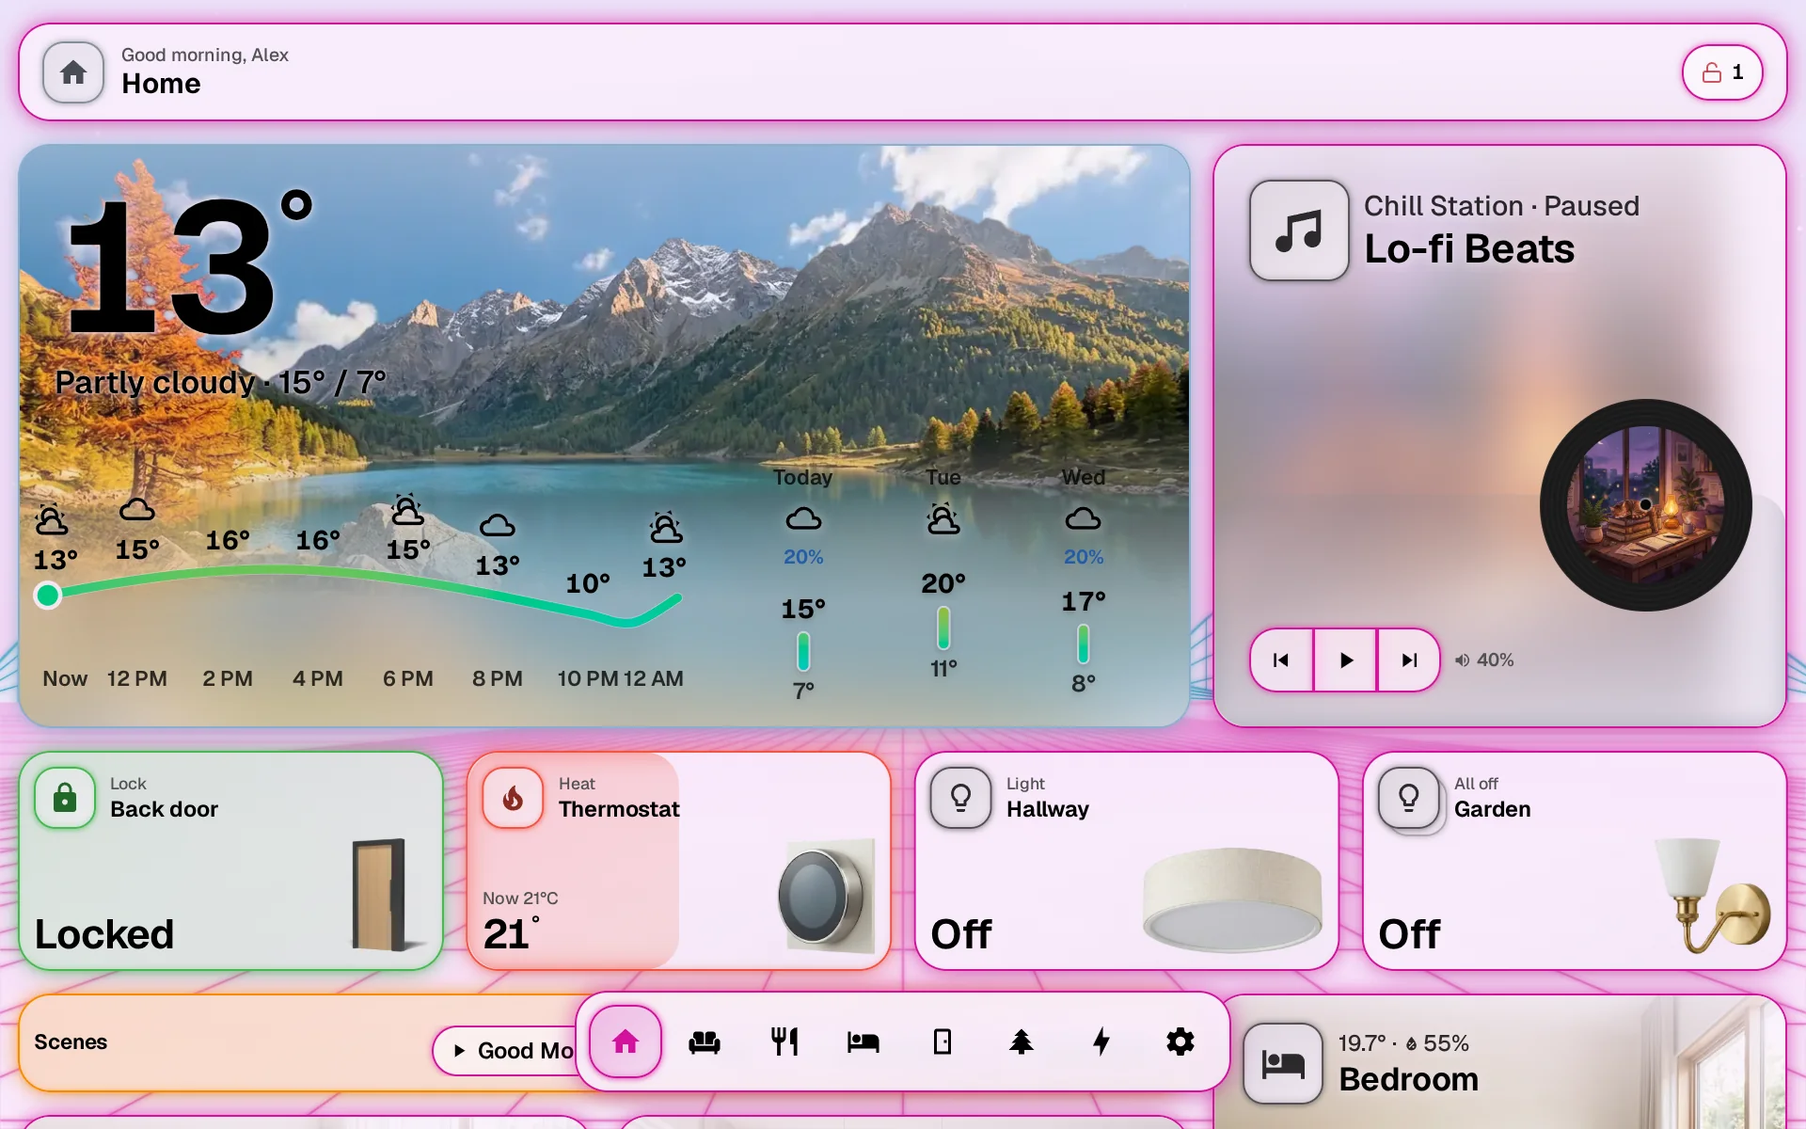Open the outdoor tree tab in navigation
1806x1129 pixels.
pos(1022,1042)
